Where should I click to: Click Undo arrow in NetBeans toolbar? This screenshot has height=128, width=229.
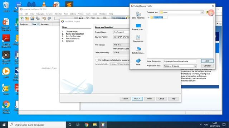click(44, 18)
